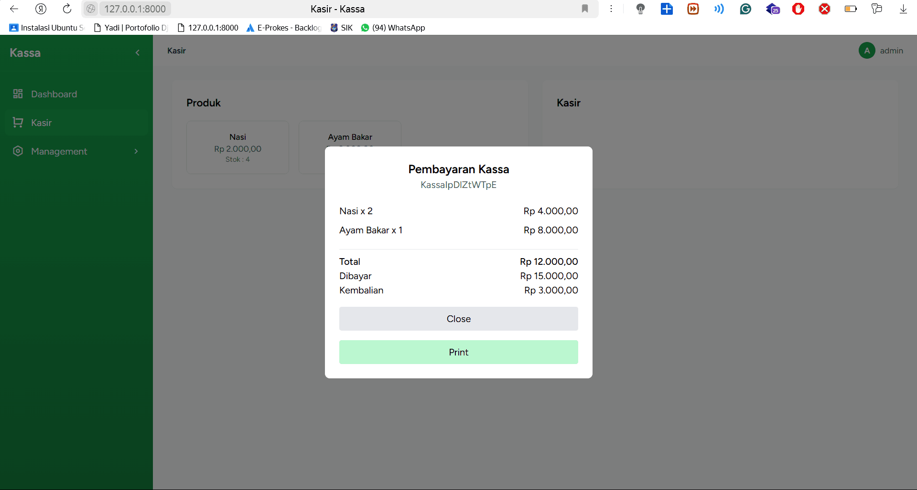Viewport: 917px width, 490px height.
Task: Click the address bar URL field
Action: click(135, 9)
